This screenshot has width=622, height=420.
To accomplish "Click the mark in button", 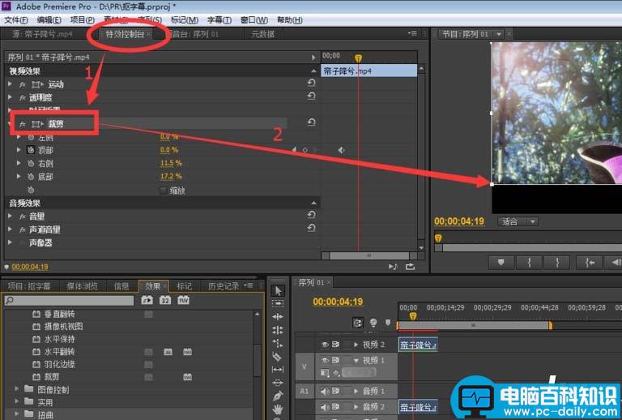I will (529, 263).
